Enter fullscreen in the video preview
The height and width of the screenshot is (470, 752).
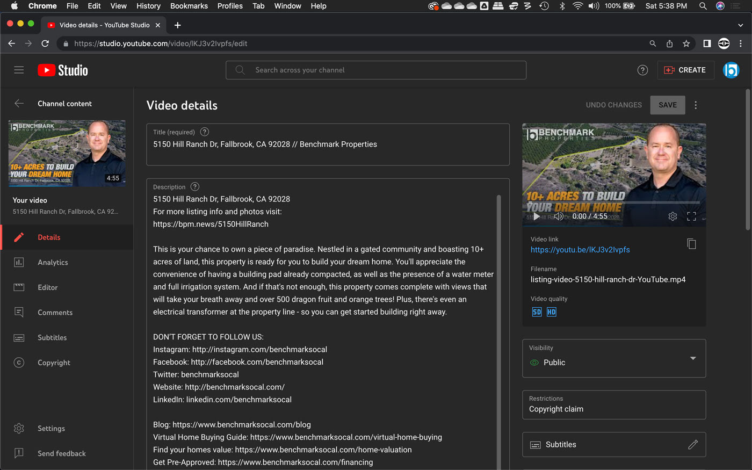692,216
